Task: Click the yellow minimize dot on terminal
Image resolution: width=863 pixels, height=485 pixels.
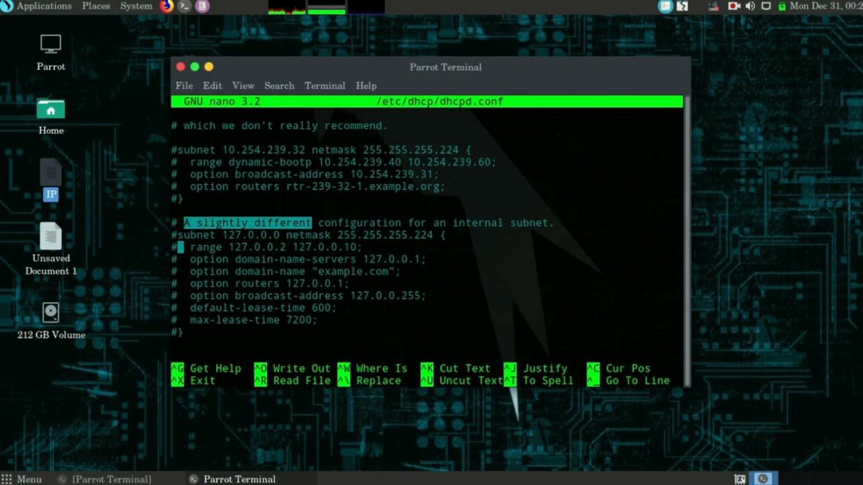Action: coord(209,67)
